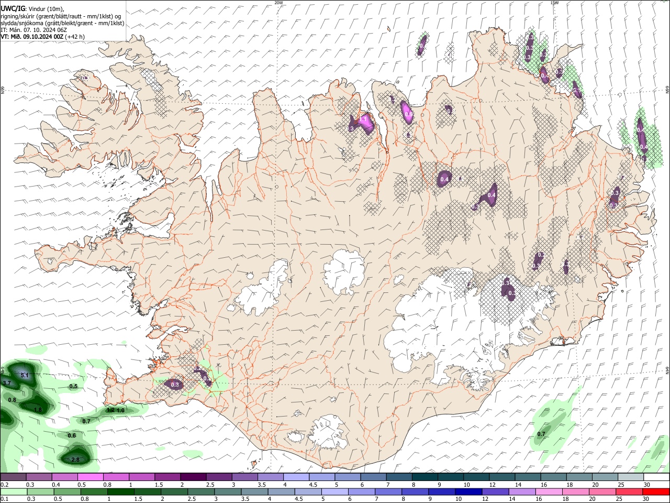
Task: Click the purple 12 swatch, lower legend
Action: 495,492
